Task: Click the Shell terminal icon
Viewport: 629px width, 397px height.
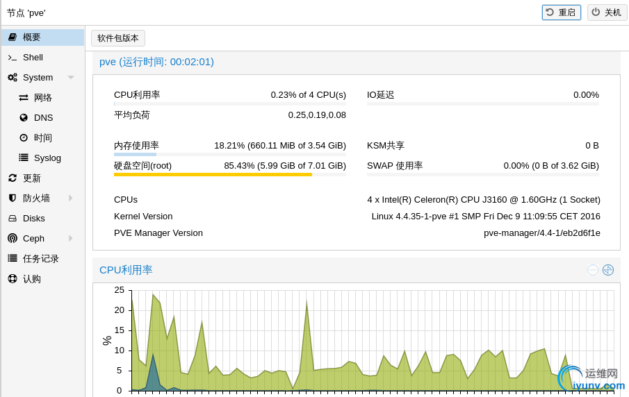Action: click(x=13, y=58)
